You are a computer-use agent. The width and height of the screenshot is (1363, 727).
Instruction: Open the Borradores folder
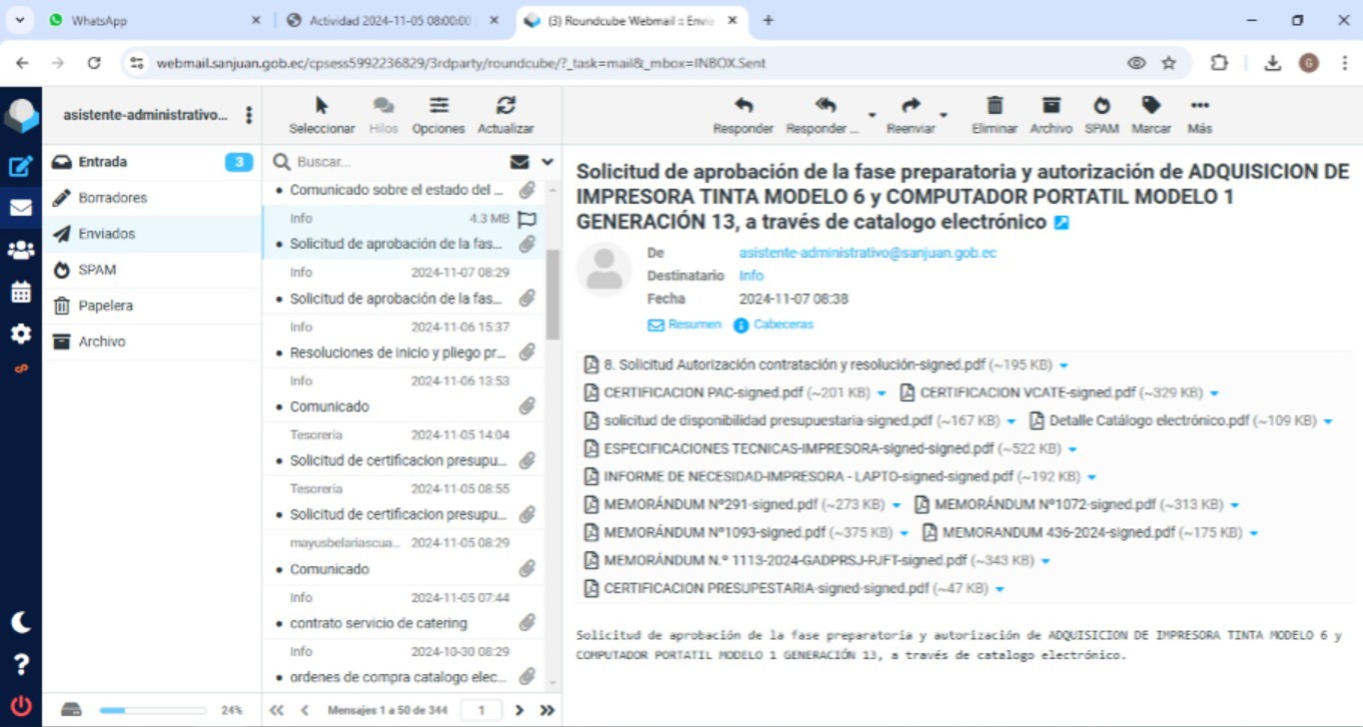112,198
